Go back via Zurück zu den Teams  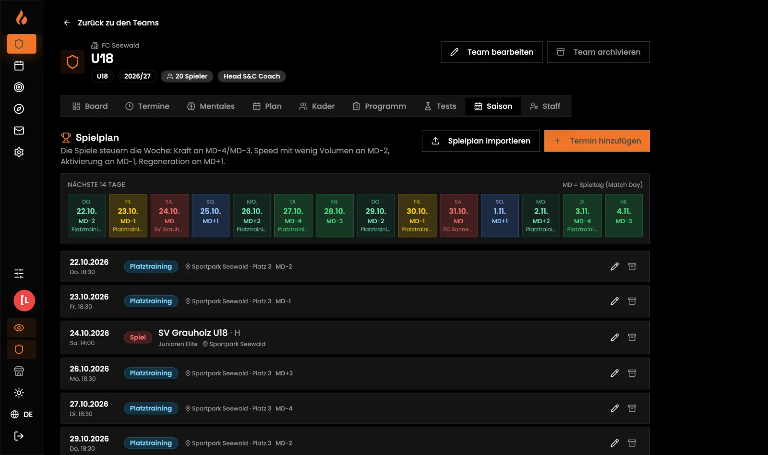tap(111, 23)
